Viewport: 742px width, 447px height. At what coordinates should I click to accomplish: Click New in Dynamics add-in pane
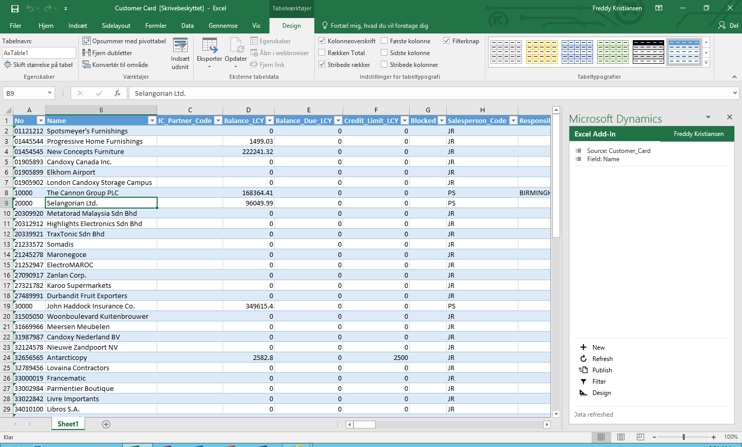click(598, 348)
